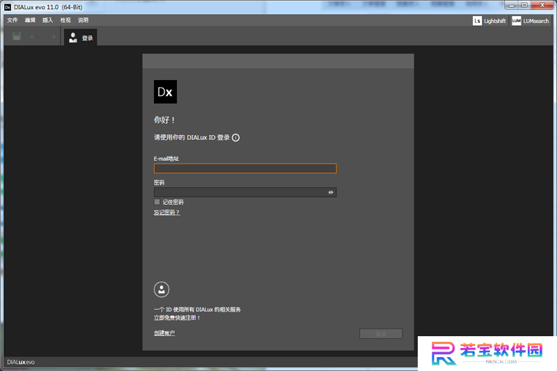The width and height of the screenshot is (557, 371).
Task: Click the 创建帐户 link
Action: point(164,333)
